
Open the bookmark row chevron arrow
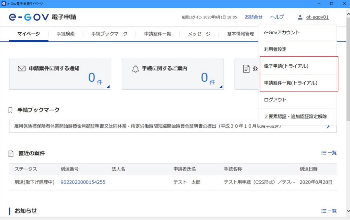pos(328,126)
